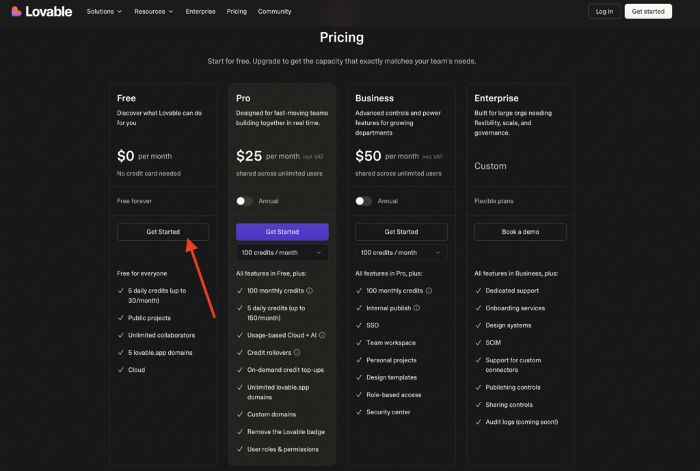Click 'Support for custom connectors' feature
Image resolution: width=700 pixels, height=471 pixels.
click(513, 365)
